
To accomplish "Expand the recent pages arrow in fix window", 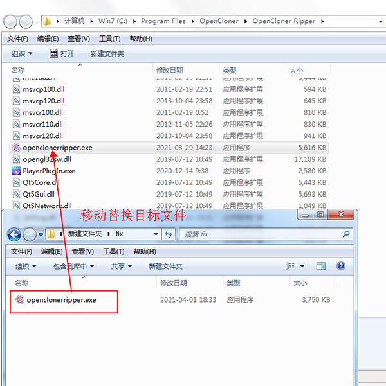I will coord(41,234).
